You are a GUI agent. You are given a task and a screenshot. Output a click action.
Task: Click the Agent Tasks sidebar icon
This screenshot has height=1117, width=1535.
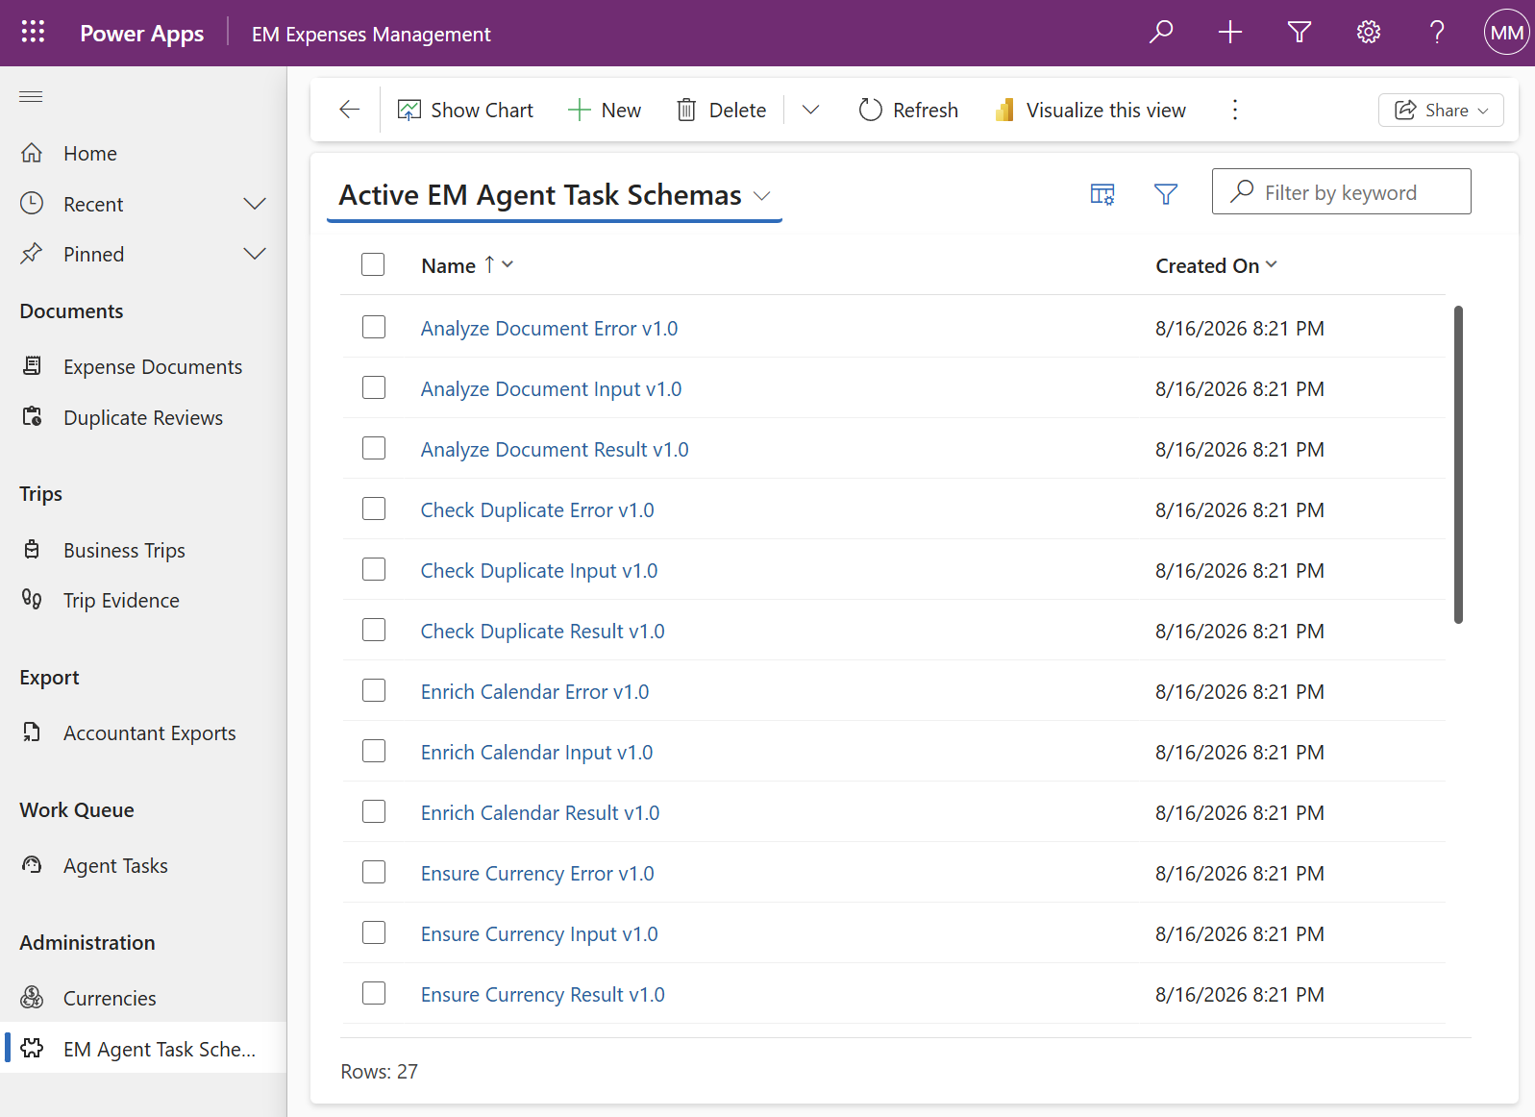click(x=32, y=865)
